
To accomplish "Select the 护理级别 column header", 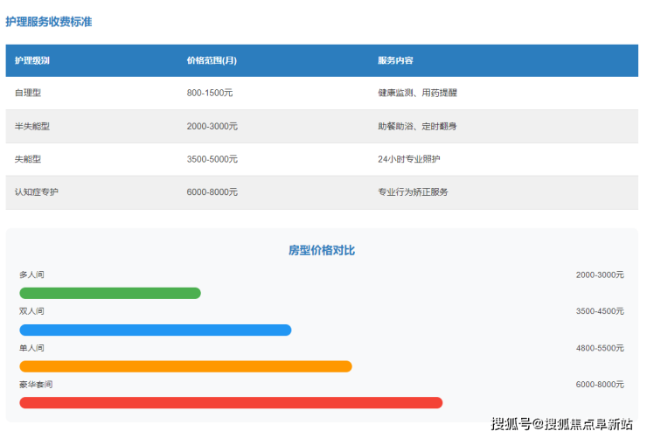I will click(32, 61).
